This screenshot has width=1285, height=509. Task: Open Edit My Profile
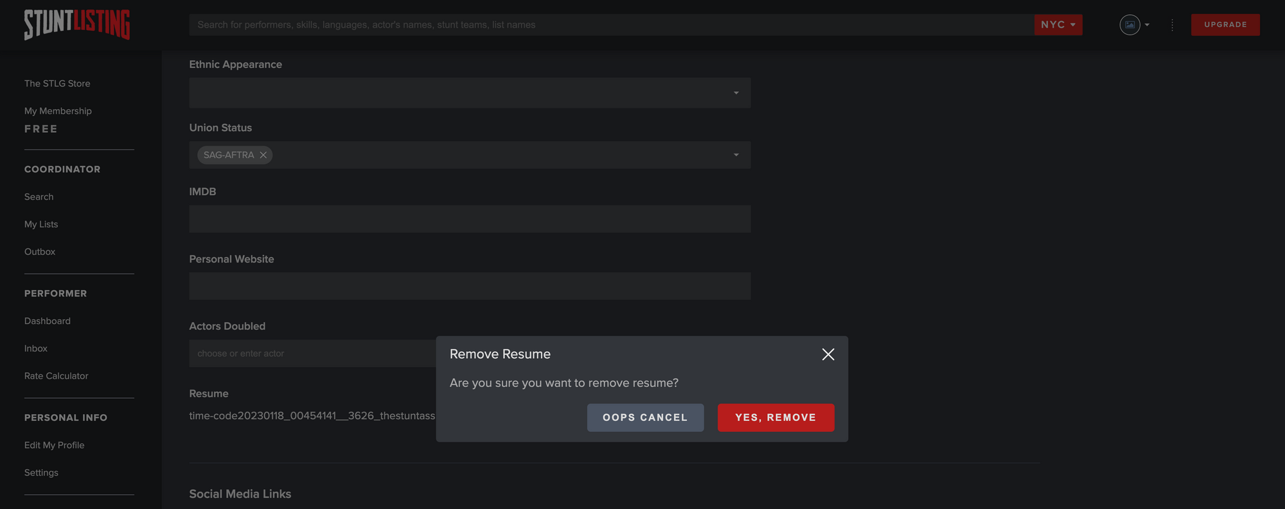pos(55,445)
